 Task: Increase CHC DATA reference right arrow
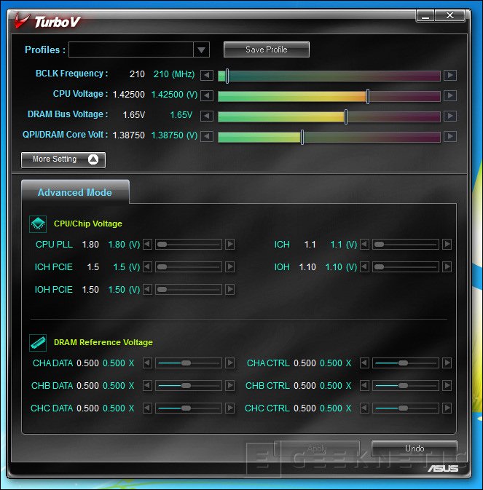coord(229,408)
